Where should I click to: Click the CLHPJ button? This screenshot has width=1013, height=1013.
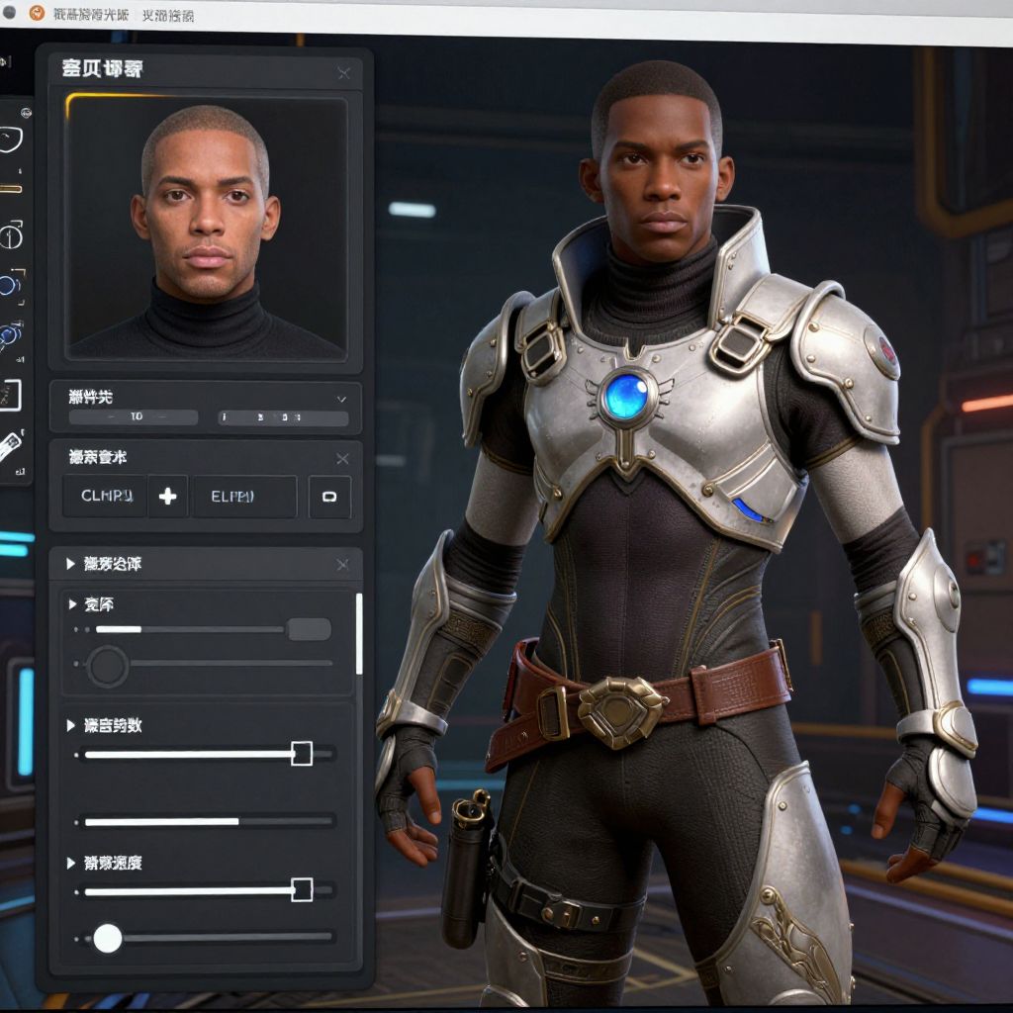click(x=105, y=497)
